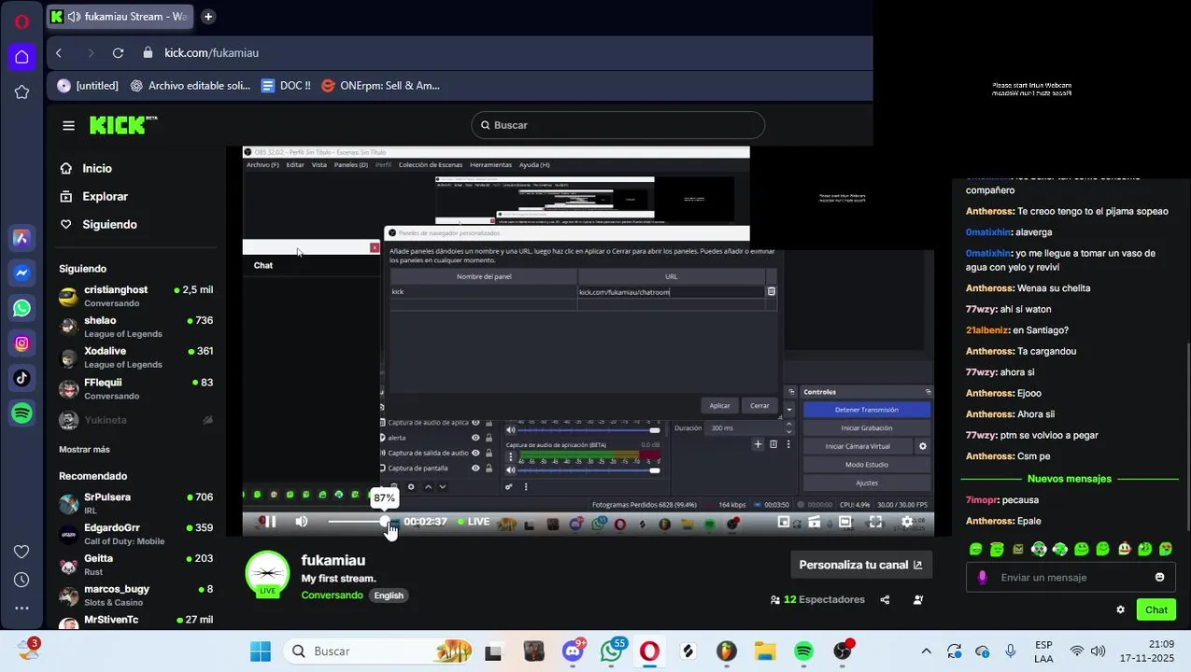Open Herramientas menu in OBS

490,164
